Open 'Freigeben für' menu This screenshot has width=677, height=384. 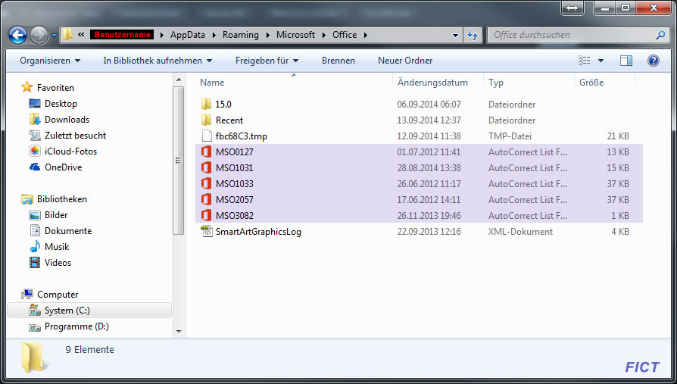[267, 61]
